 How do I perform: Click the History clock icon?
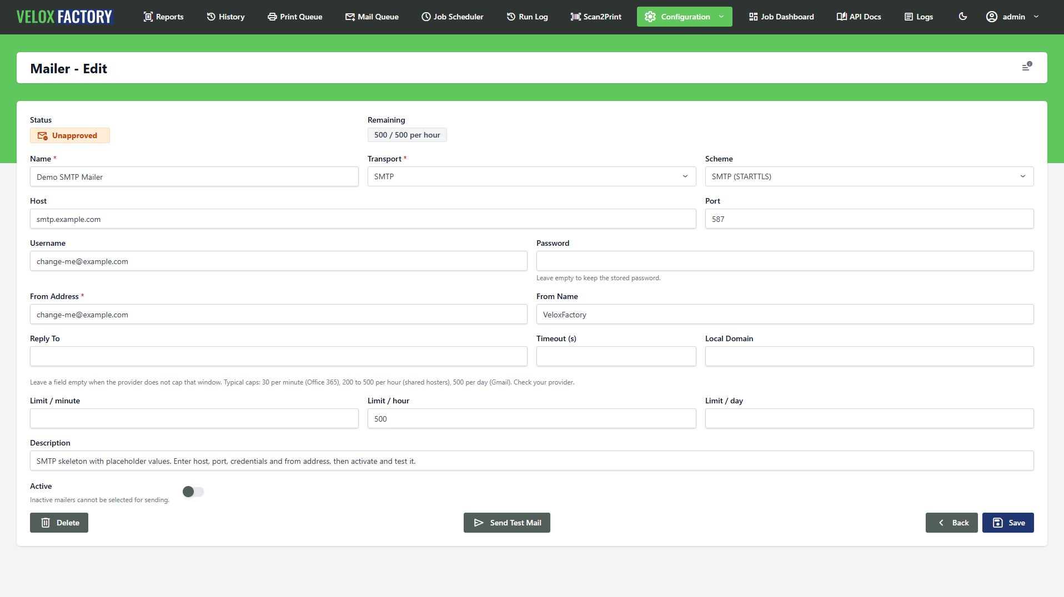[211, 17]
